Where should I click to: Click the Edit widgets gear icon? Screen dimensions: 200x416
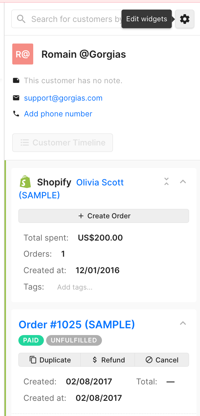point(185,19)
